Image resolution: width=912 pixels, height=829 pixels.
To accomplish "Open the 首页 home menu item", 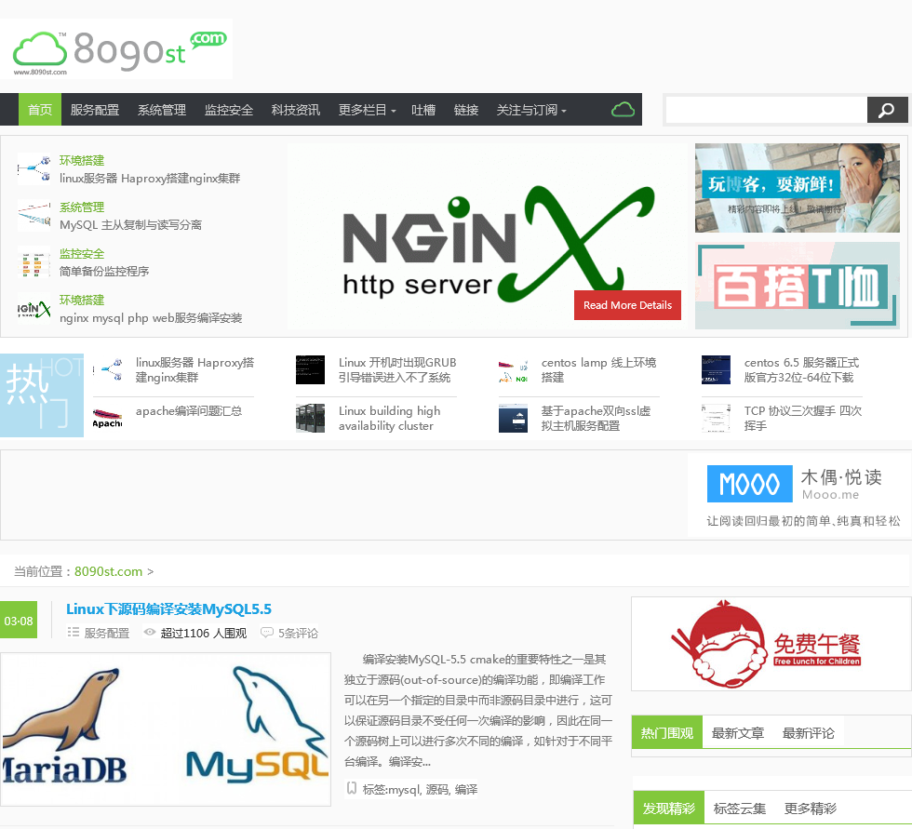I will tap(39, 109).
